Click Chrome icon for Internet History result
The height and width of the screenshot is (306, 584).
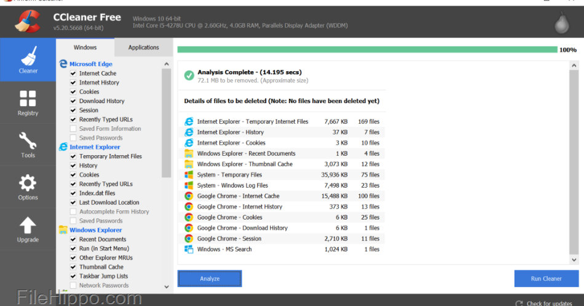click(189, 207)
